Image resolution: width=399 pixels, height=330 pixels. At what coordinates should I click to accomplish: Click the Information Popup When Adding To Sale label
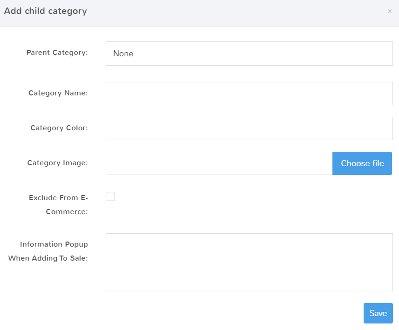pos(48,251)
